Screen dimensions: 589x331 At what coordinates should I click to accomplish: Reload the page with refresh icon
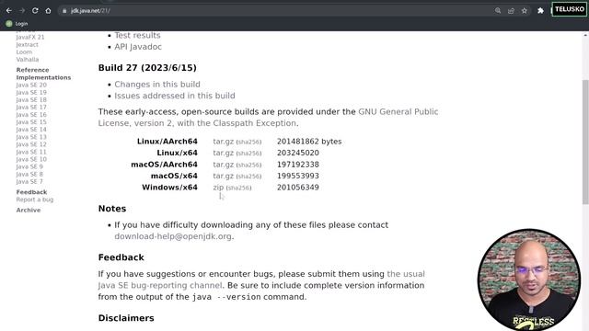coord(35,10)
